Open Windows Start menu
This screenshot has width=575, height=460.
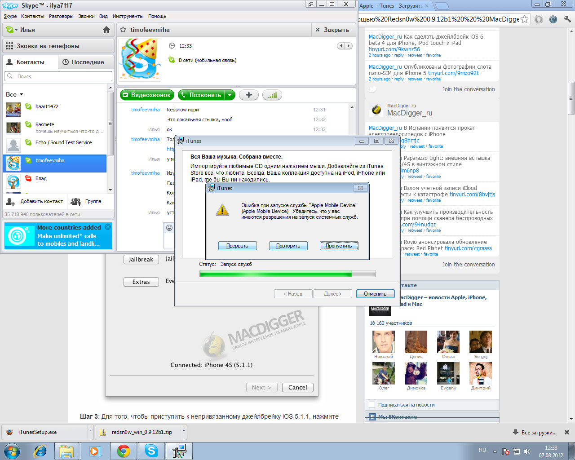click(x=12, y=451)
